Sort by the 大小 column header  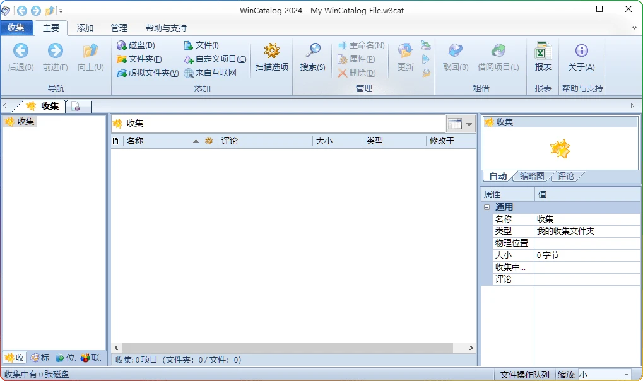338,141
